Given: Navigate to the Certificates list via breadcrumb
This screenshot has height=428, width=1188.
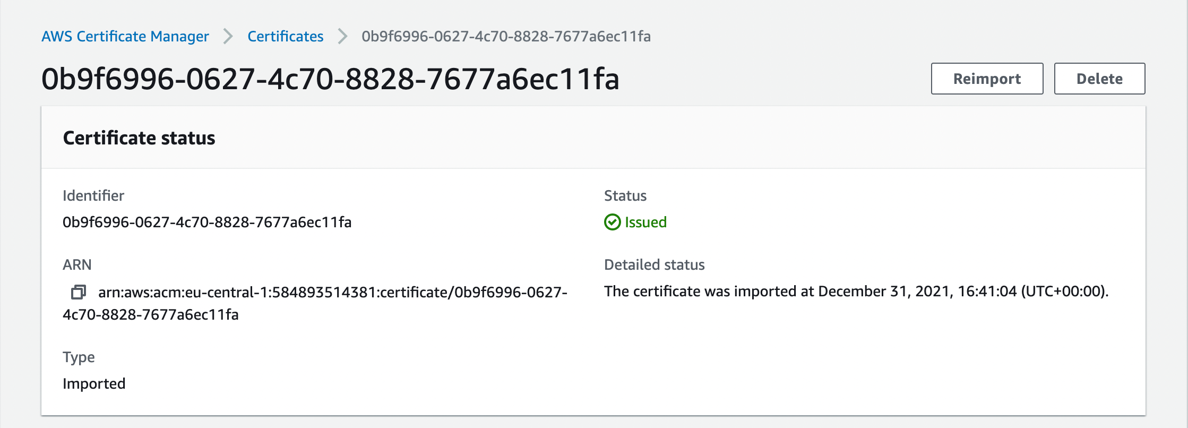Looking at the screenshot, I should tap(285, 37).
